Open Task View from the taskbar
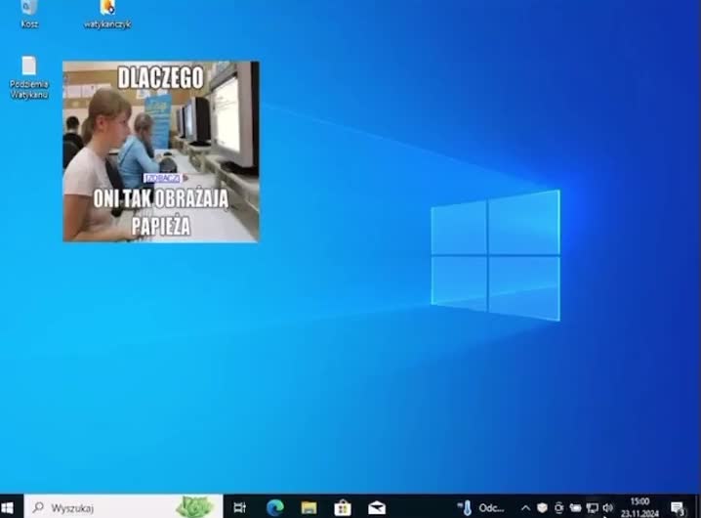This screenshot has height=518, width=701. coord(240,507)
